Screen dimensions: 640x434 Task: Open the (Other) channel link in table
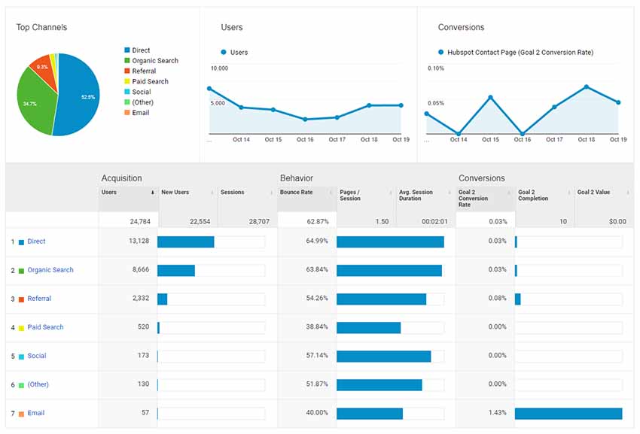38,384
